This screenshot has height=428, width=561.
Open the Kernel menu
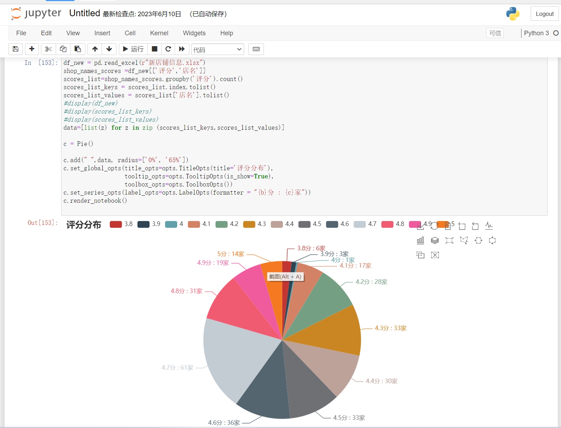tap(159, 33)
